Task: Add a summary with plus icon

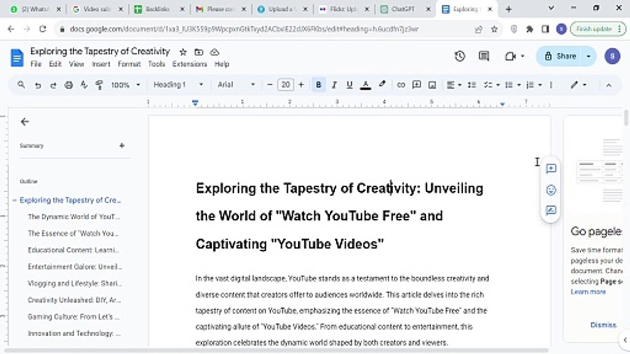Action: [x=122, y=146]
